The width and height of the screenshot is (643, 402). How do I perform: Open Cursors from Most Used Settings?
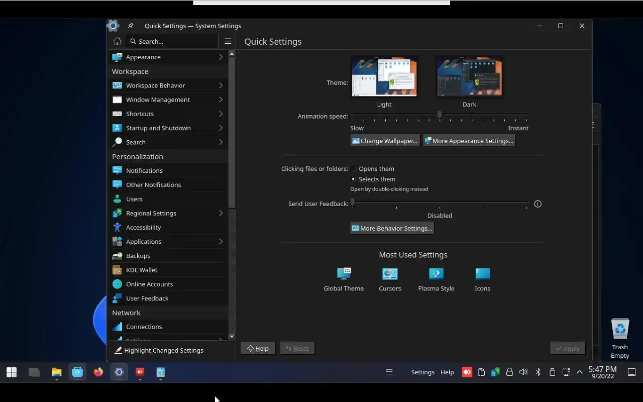390,279
